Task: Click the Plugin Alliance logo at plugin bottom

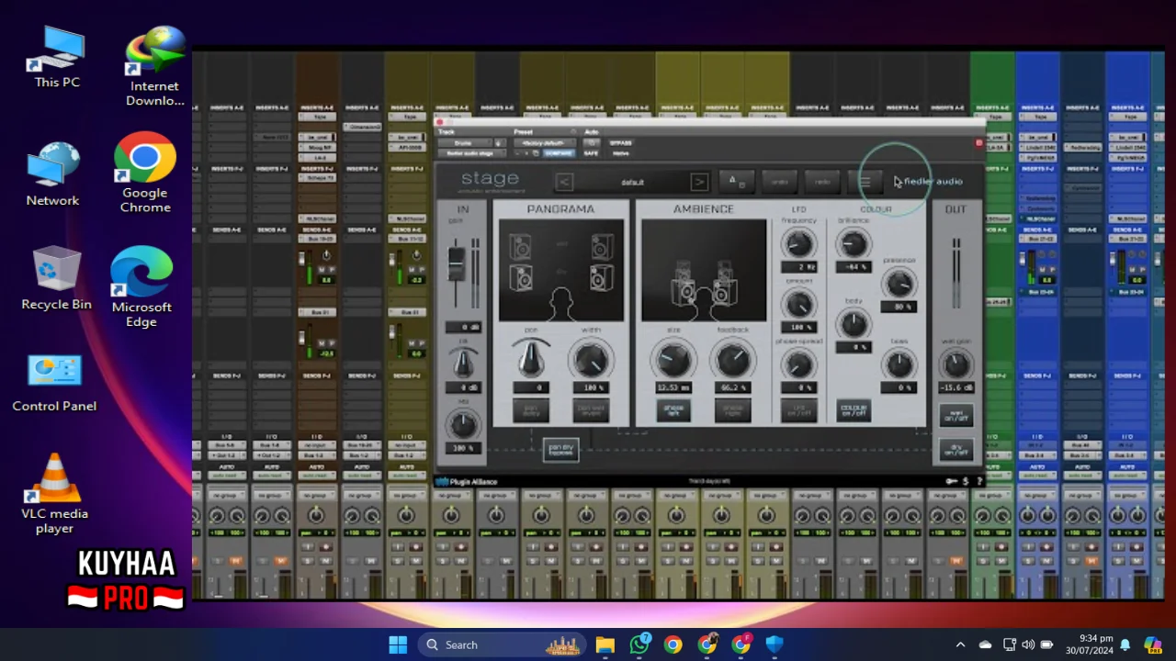Action: 466,481
